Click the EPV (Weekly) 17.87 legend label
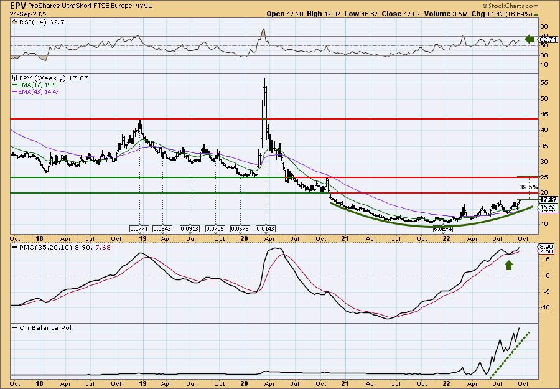 point(54,78)
